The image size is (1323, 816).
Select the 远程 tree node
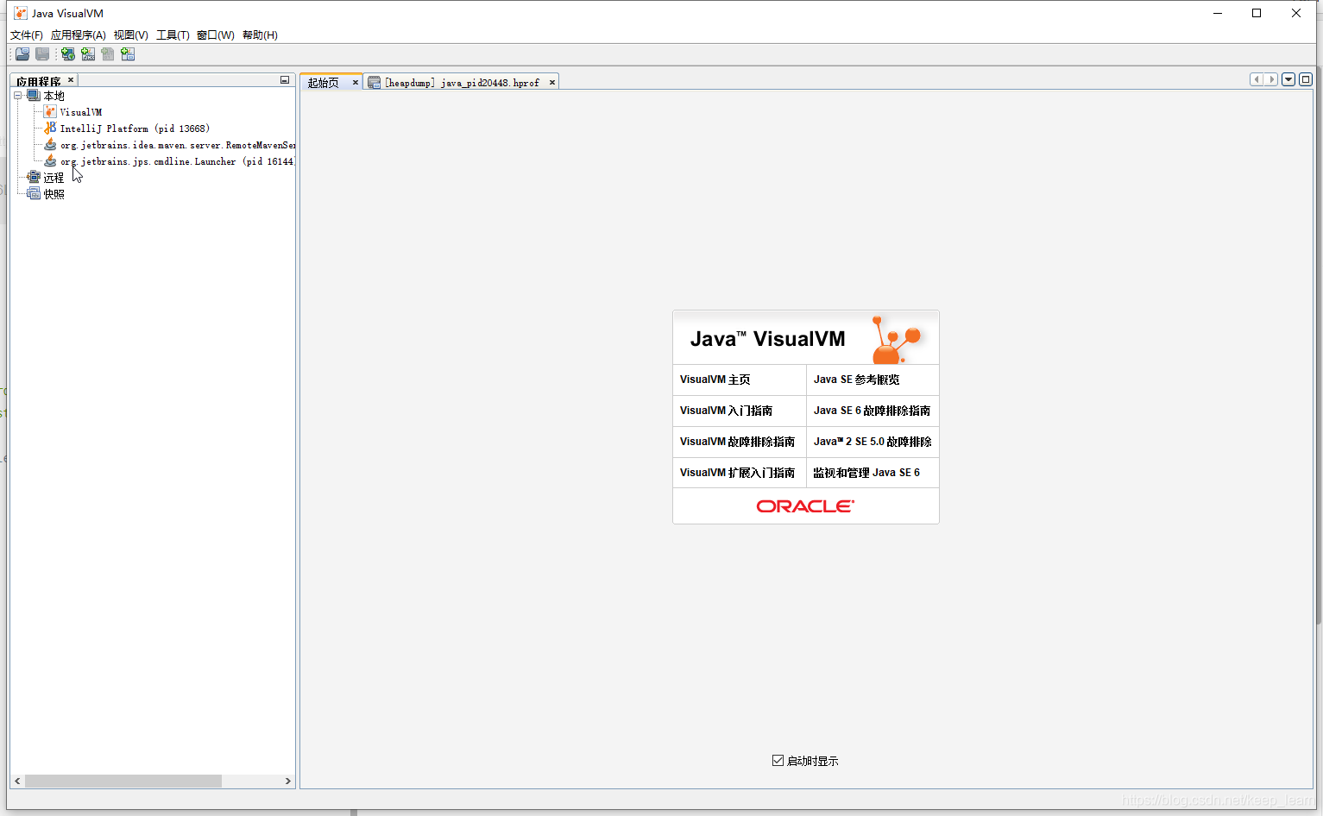pyautogui.click(x=54, y=178)
